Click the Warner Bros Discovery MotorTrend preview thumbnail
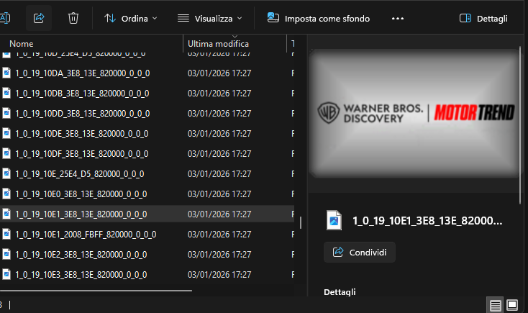This screenshot has height=313, width=528. tap(414, 113)
